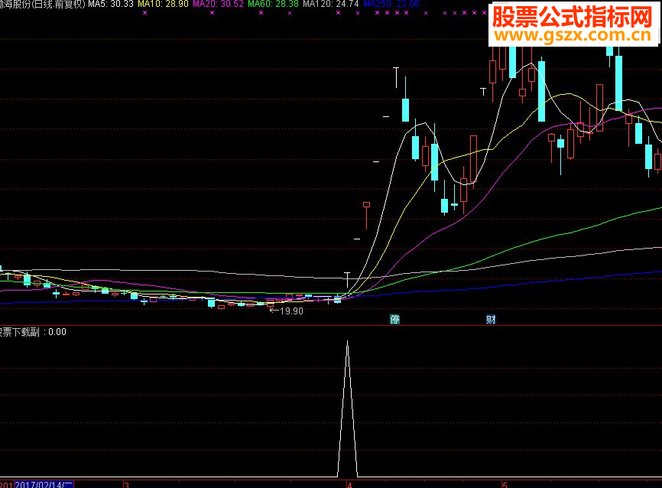
Task: Select the MA10: 28.90 indicator label
Action: tap(163, 4)
